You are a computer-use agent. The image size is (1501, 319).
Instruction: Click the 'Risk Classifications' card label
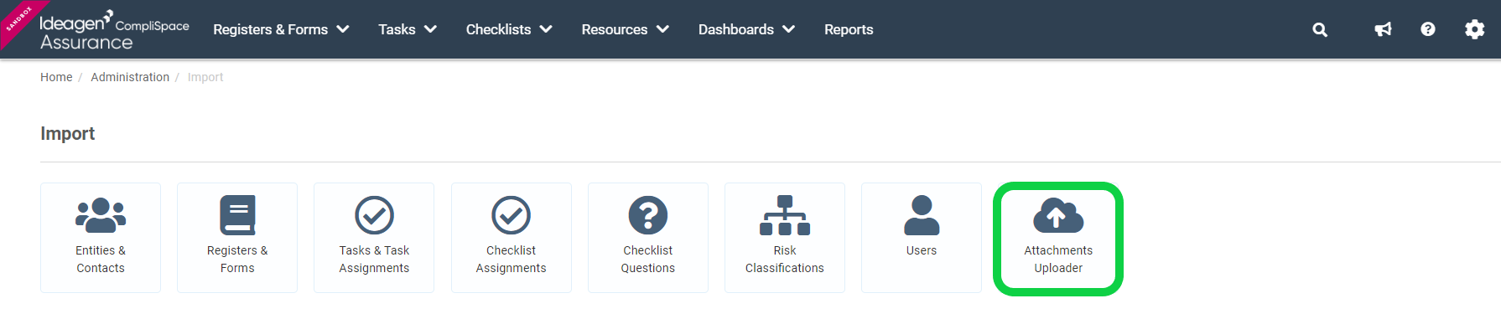[785, 260]
